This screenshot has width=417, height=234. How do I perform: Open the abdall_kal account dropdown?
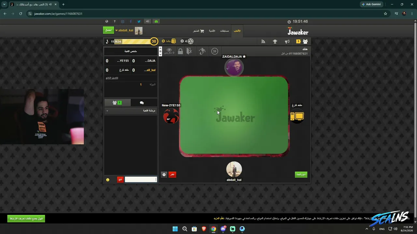click(x=124, y=30)
